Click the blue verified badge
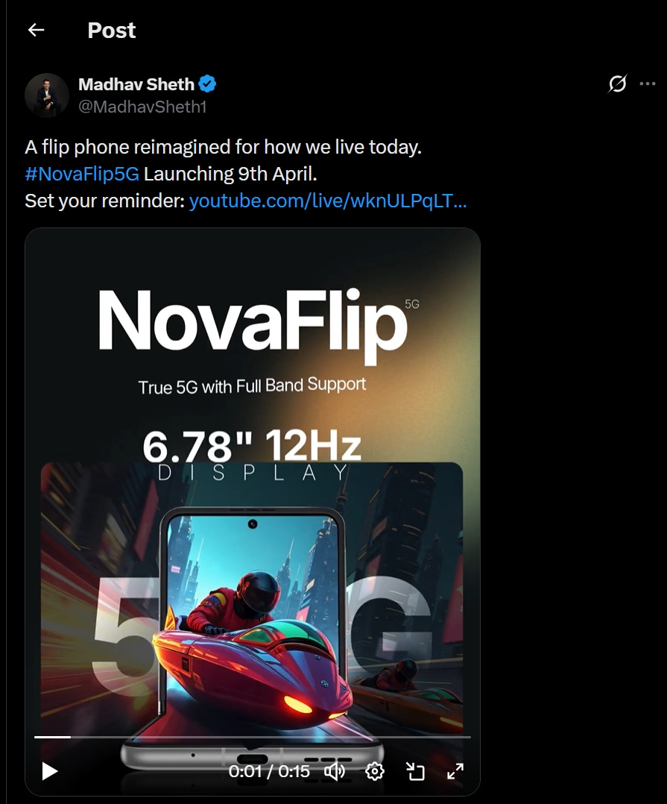667x804 pixels. (x=208, y=84)
